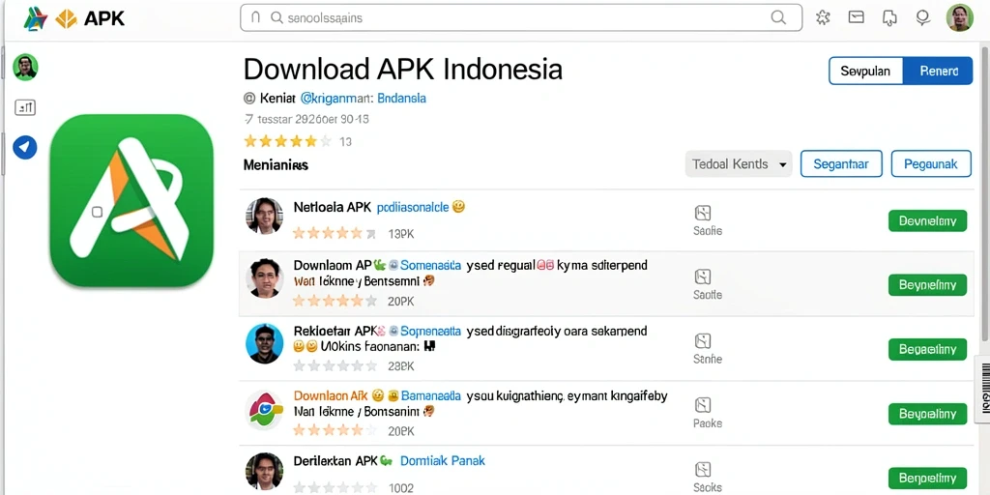Click the lightbulb notification icon in header
This screenshot has width=990, height=495.
[x=923, y=17]
